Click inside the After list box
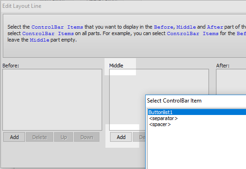The height and width of the screenshot is (169, 246). click(x=231, y=82)
